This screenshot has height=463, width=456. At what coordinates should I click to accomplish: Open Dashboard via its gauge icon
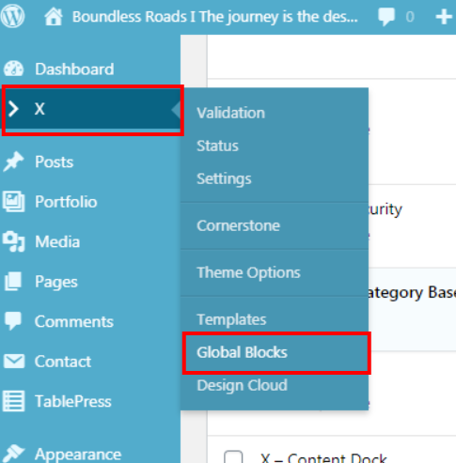pos(13,69)
